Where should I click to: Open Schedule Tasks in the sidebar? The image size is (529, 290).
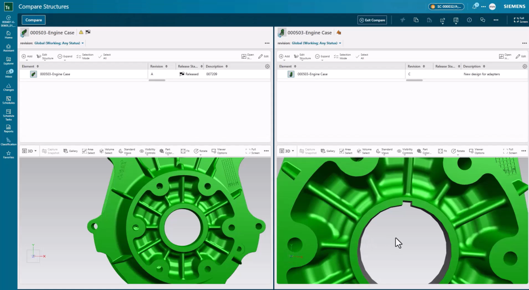pyautogui.click(x=8, y=115)
